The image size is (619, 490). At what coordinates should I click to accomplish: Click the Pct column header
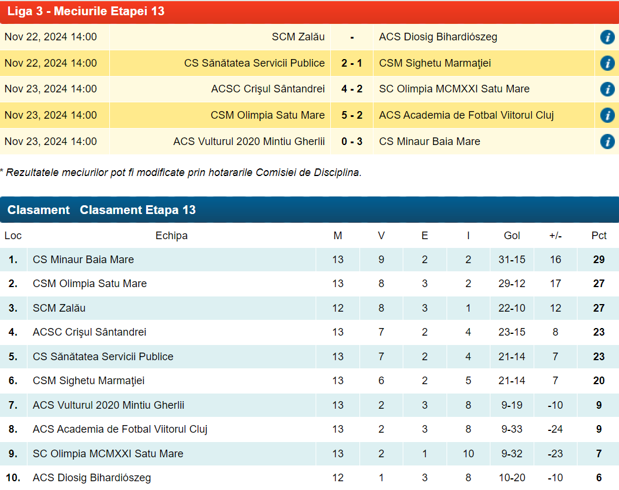(599, 236)
